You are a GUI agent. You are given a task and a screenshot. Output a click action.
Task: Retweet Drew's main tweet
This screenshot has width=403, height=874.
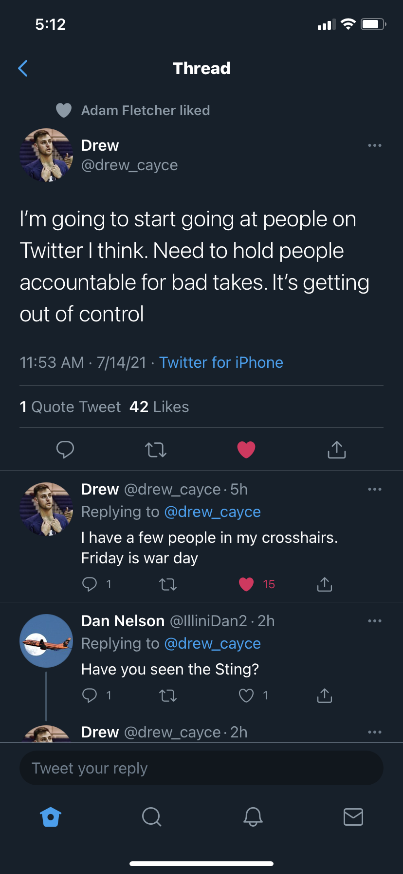point(156,449)
